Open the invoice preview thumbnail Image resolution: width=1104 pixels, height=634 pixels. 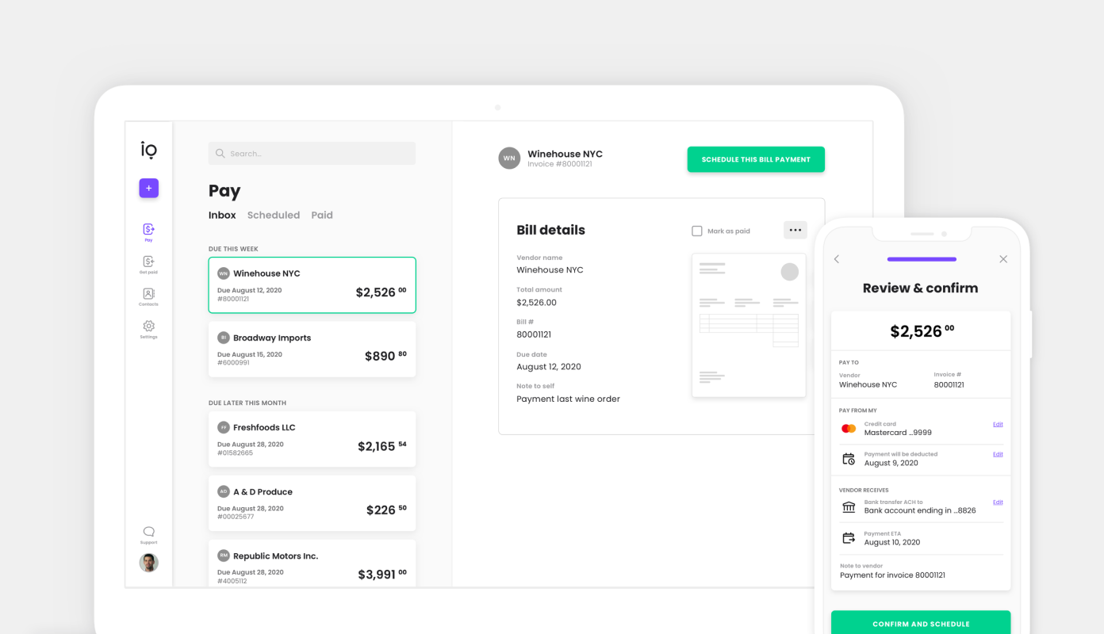pyautogui.click(x=749, y=325)
